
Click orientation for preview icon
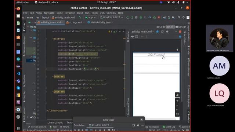coord(162,32)
